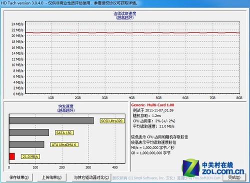
Task: Select the ATA UltraDMA 6 label
Action: coord(64,144)
